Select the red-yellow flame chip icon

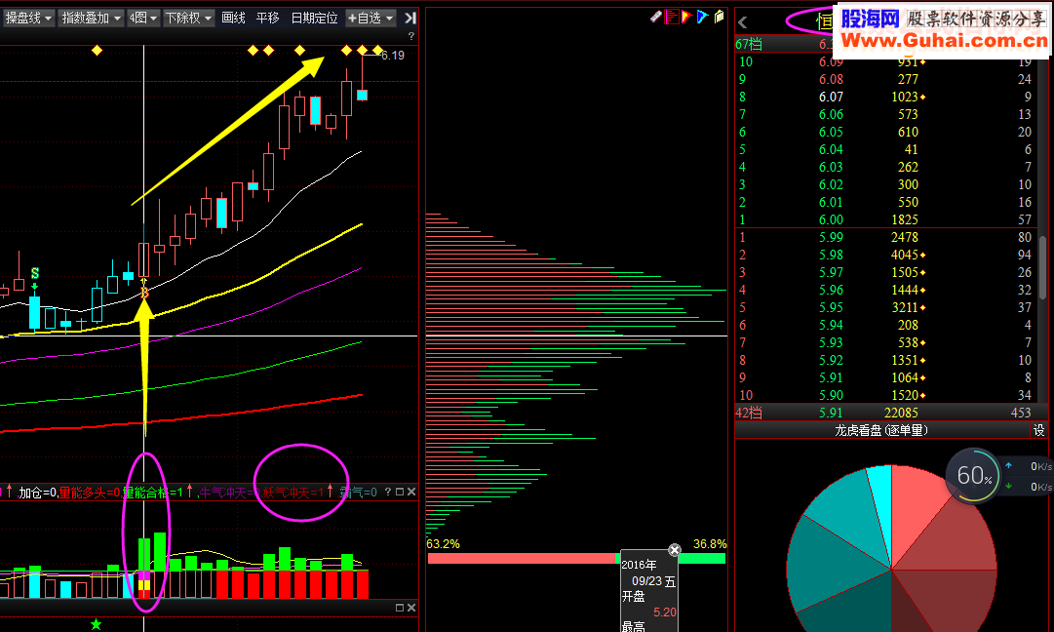(687, 17)
